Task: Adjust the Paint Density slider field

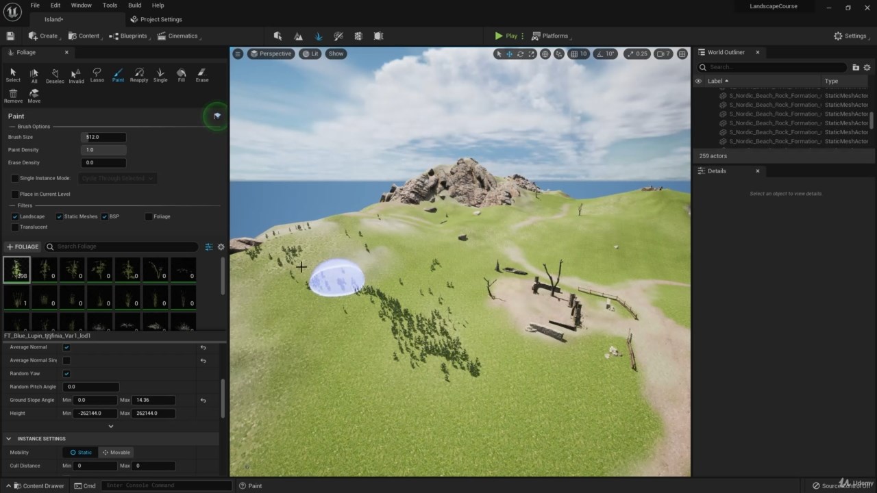Action: (x=103, y=150)
